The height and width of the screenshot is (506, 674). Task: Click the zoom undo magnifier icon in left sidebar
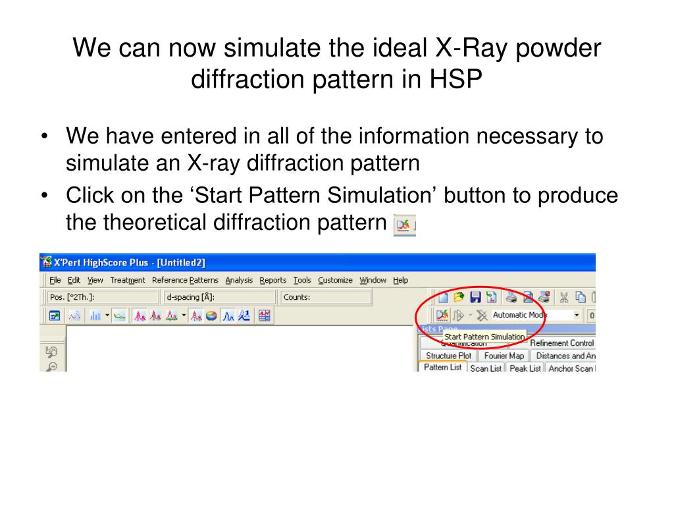pyautogui.click(x=51, y=351)
